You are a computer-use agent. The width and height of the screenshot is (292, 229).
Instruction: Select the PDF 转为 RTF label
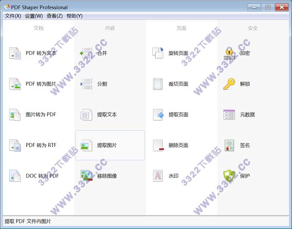click(x=41, y=145)
